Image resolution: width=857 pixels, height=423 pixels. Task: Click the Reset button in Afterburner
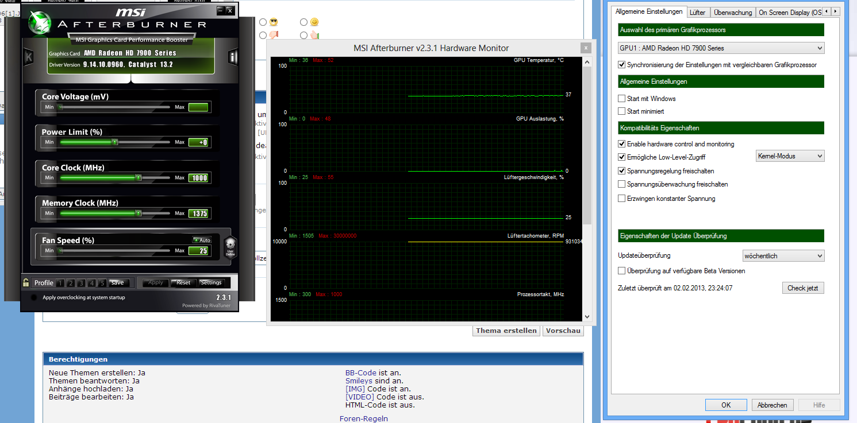coord(183,283)
